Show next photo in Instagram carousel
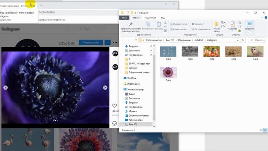The height and width of the screenshot is (151, 268). [x=105, y=88]
